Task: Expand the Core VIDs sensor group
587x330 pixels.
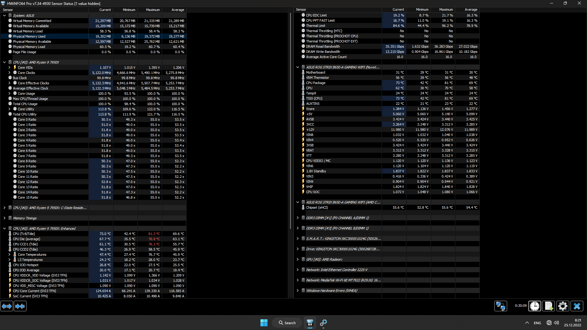Action: [x=9, y=68]
